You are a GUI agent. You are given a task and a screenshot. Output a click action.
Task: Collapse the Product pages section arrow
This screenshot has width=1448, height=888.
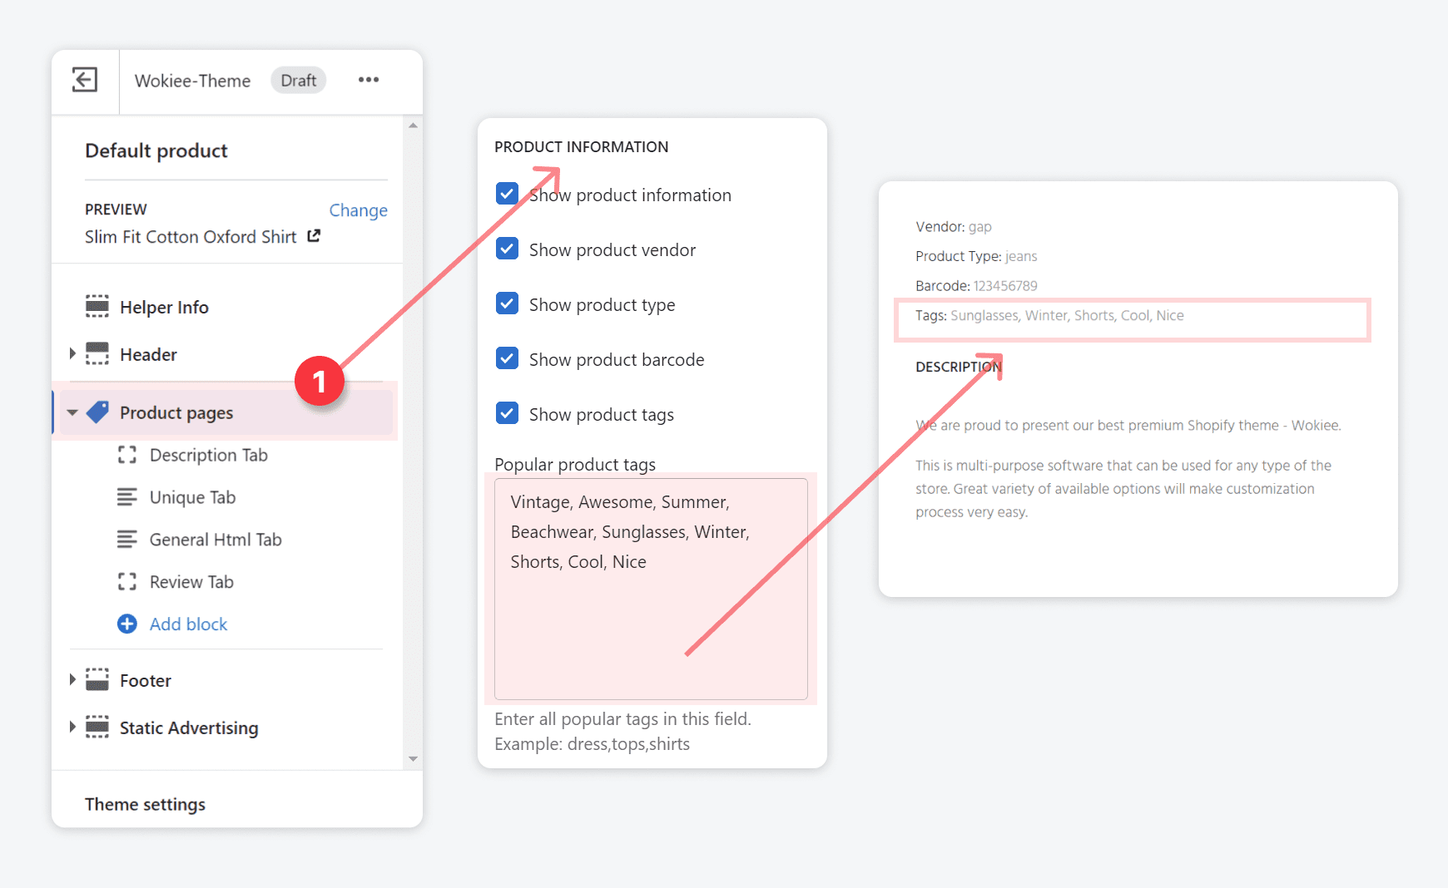point(72,412)
